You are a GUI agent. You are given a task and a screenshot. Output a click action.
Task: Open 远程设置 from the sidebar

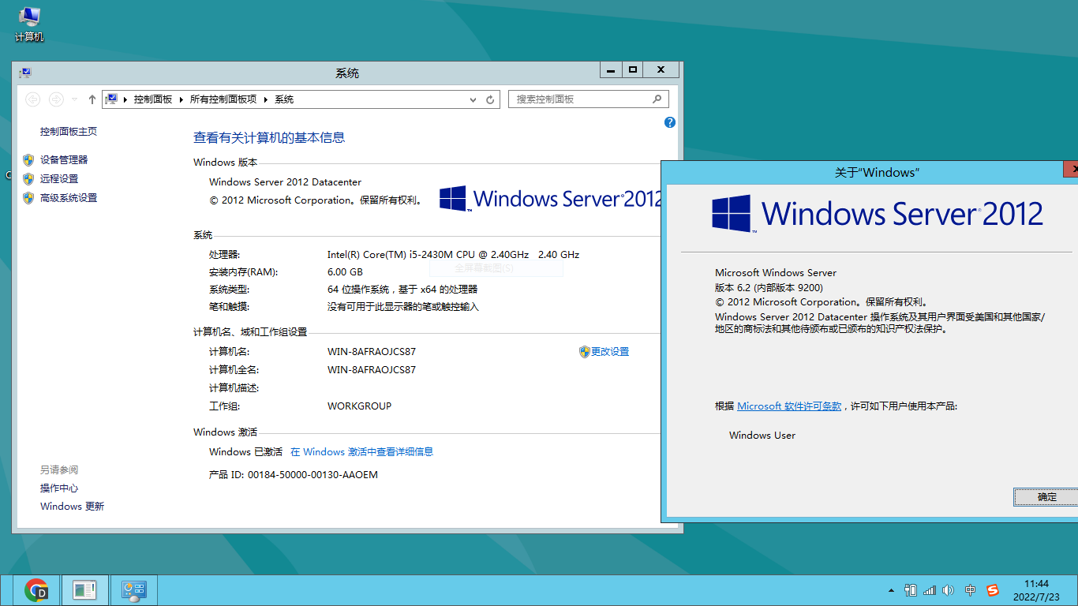pyautogui.click(x=59, y=178)
